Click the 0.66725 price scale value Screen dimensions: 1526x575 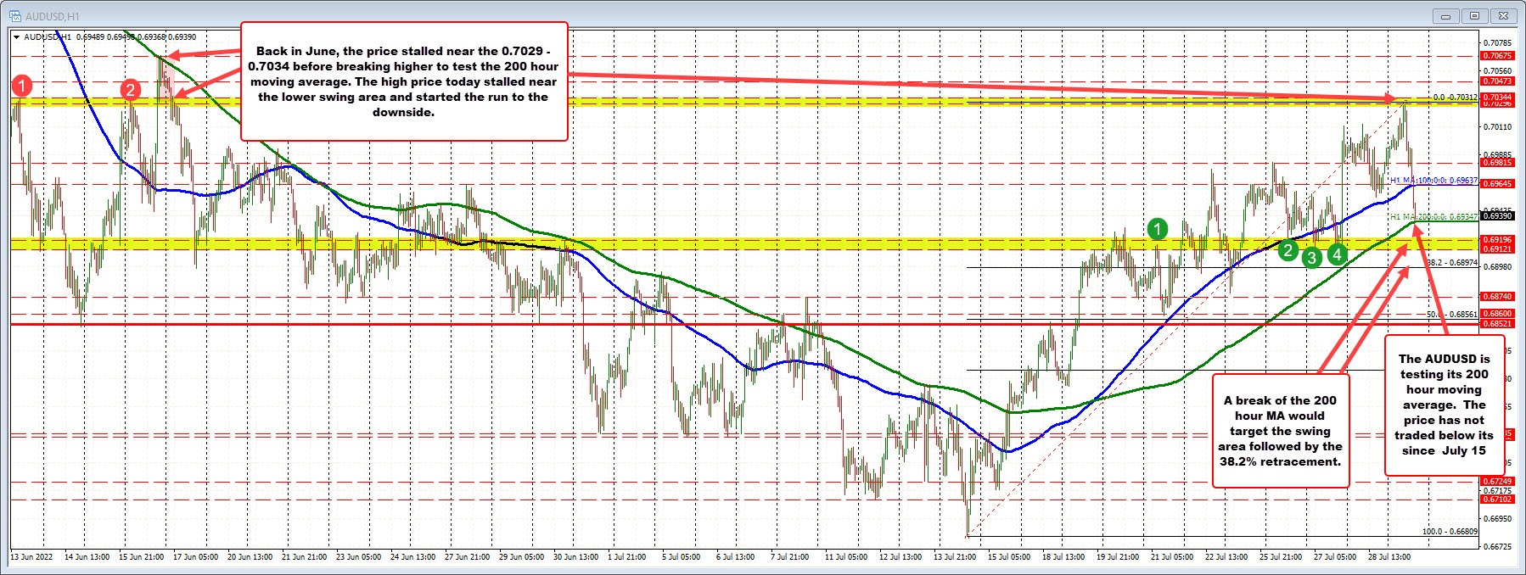1497,546
